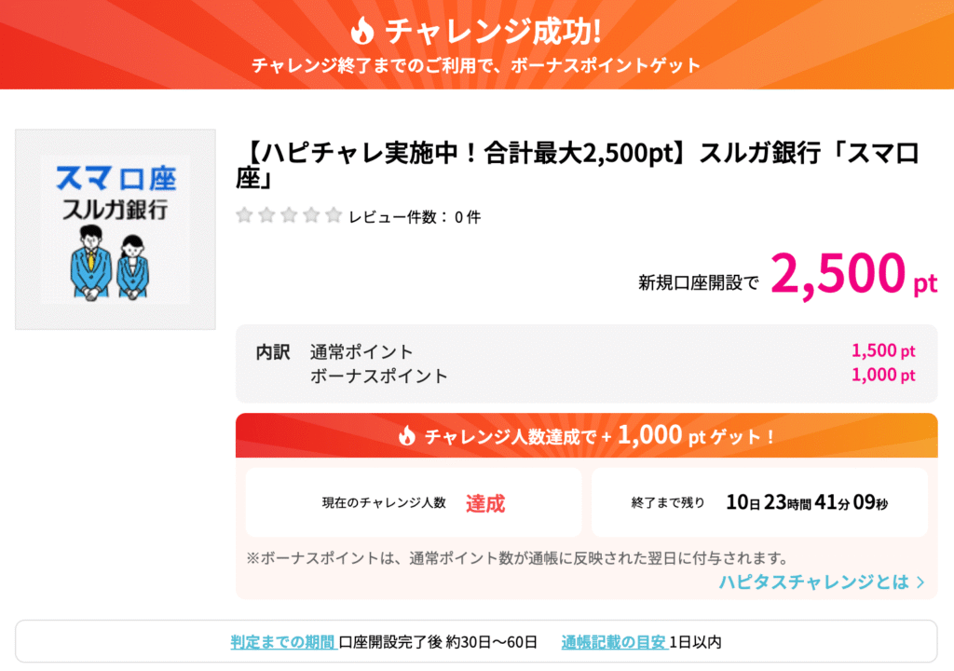Click the チャレンジ人数達成で+1,000pt banner

click(x=587, y=435)
